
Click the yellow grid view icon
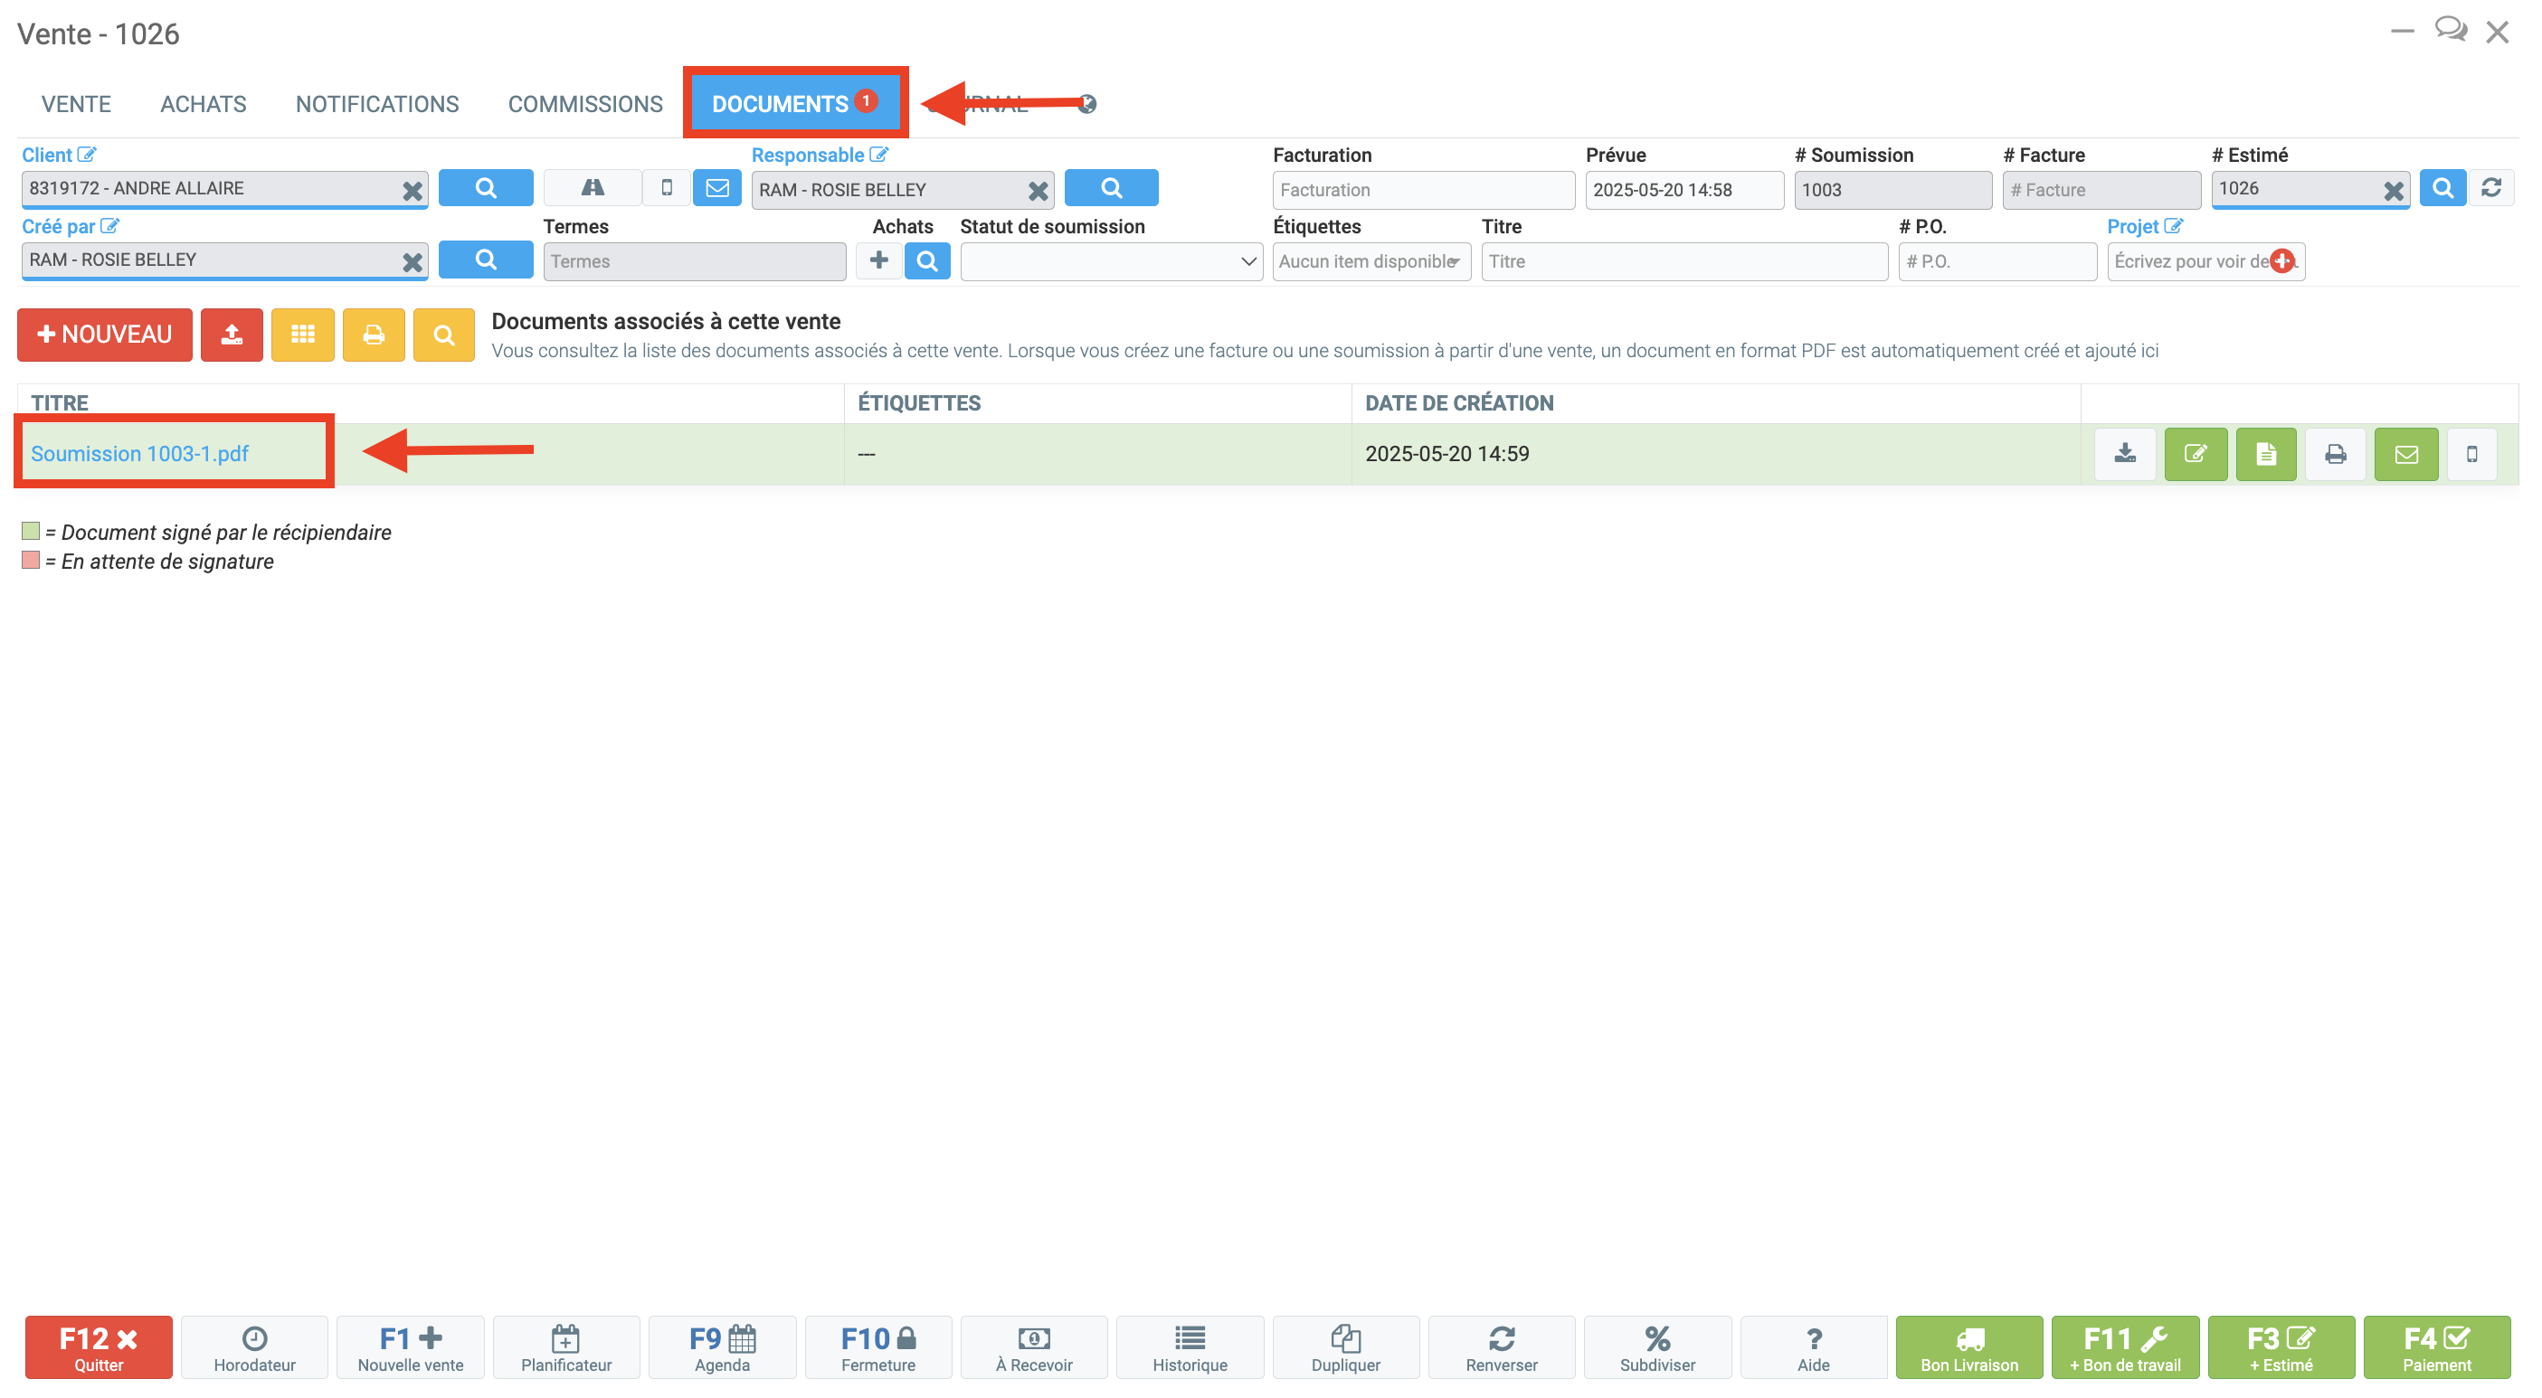302,335
